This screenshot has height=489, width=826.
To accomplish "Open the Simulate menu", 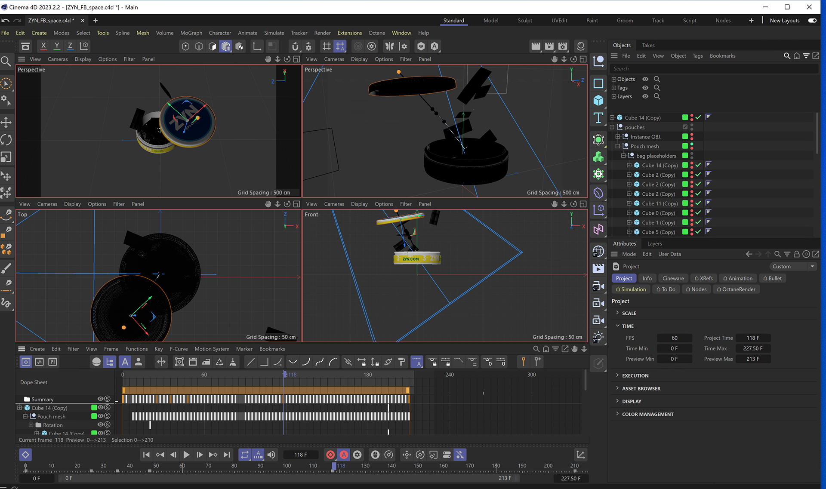I will tap(274, 33).
